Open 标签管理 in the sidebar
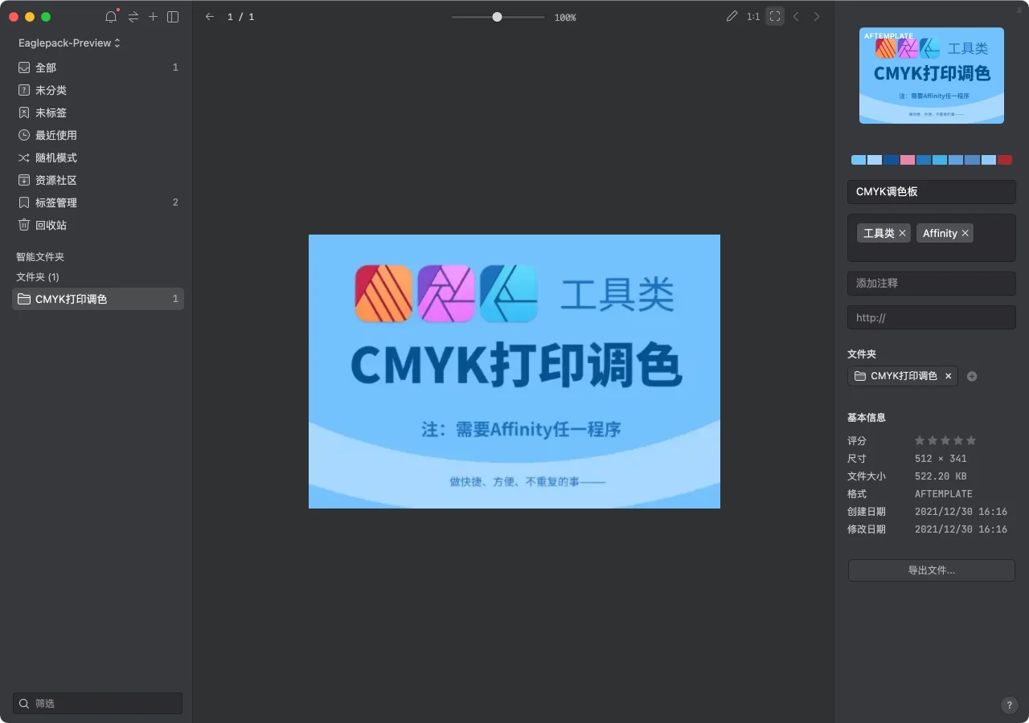 pos(98,202)
